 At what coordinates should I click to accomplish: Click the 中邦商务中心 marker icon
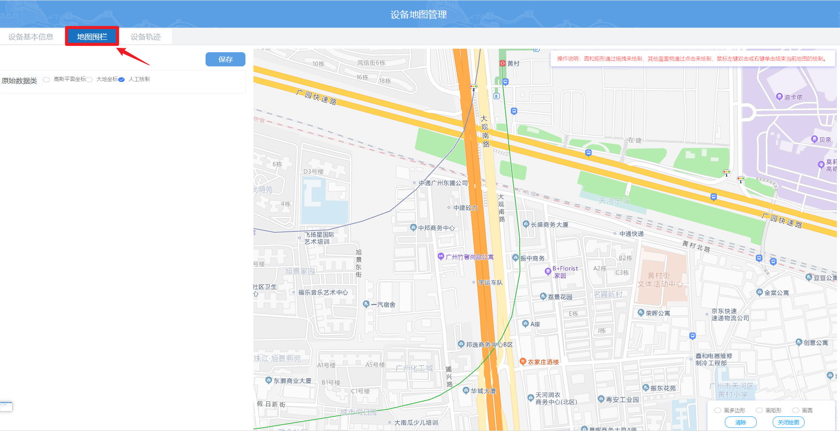coord(413,227)
